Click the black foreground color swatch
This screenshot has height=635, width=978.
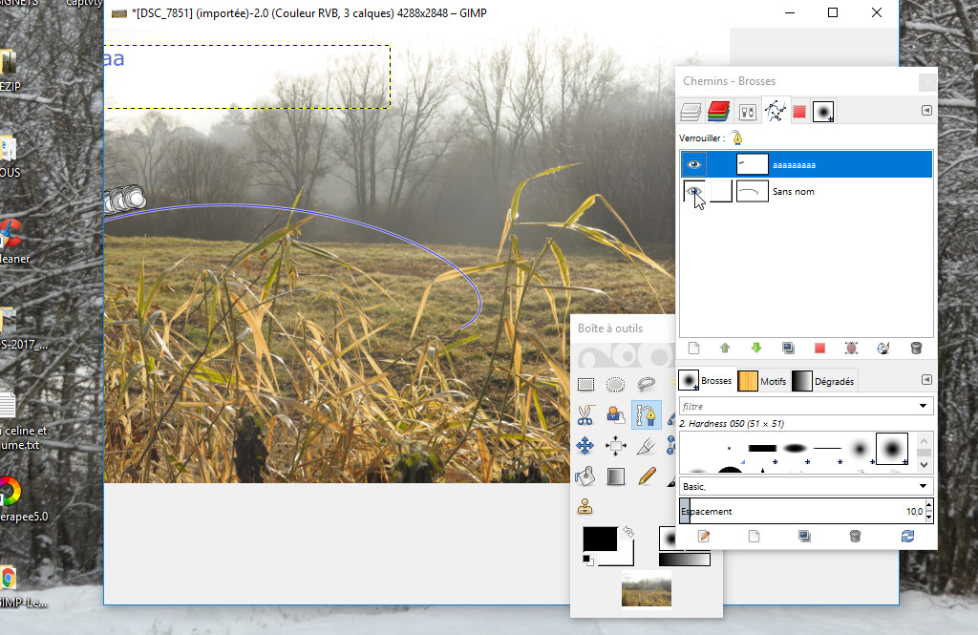tap(599, 539)
